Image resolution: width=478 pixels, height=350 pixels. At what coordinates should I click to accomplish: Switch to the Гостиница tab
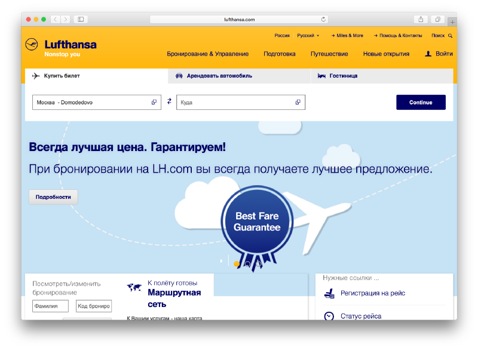coord(382,76)
